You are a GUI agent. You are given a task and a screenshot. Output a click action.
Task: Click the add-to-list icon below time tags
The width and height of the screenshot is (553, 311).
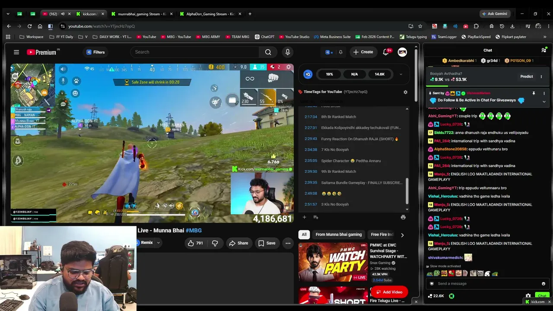316,217
